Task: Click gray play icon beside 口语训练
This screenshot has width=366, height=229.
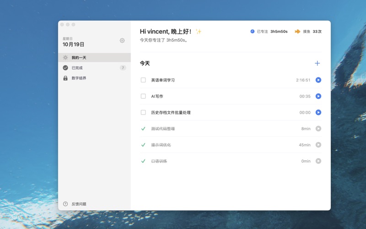Action: tap(318, 161)
